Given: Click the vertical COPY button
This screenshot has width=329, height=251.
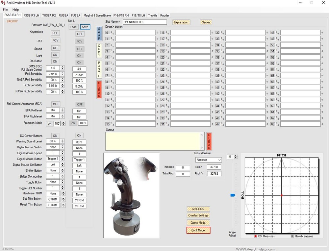Looking at the screenshot, I should 99,51.
